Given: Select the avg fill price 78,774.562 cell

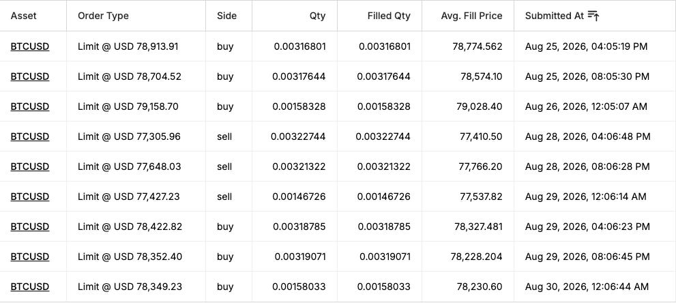Looking at the screenshot, I should pos(468,46).
